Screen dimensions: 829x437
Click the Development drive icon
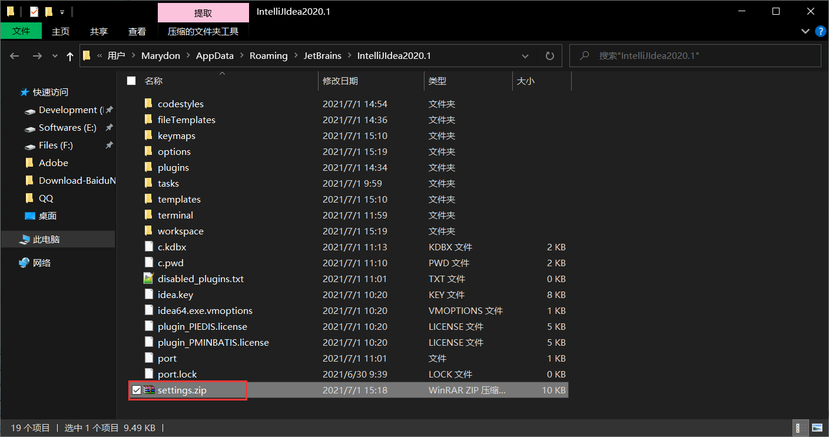pyautogui.click(x=29, y=110)
